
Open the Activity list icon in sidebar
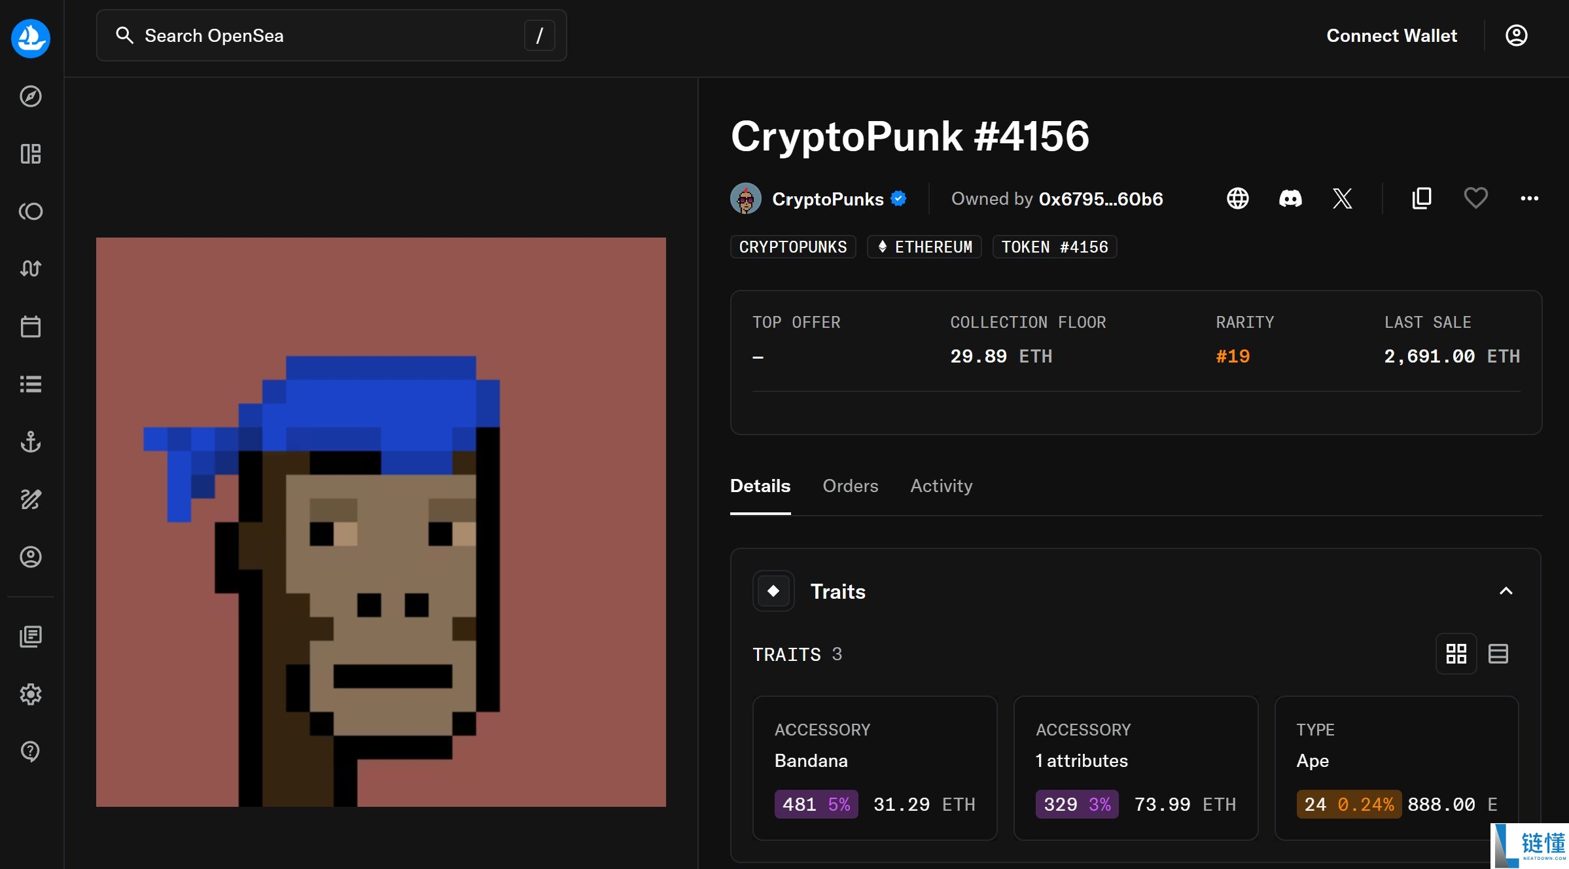(31, 384)
